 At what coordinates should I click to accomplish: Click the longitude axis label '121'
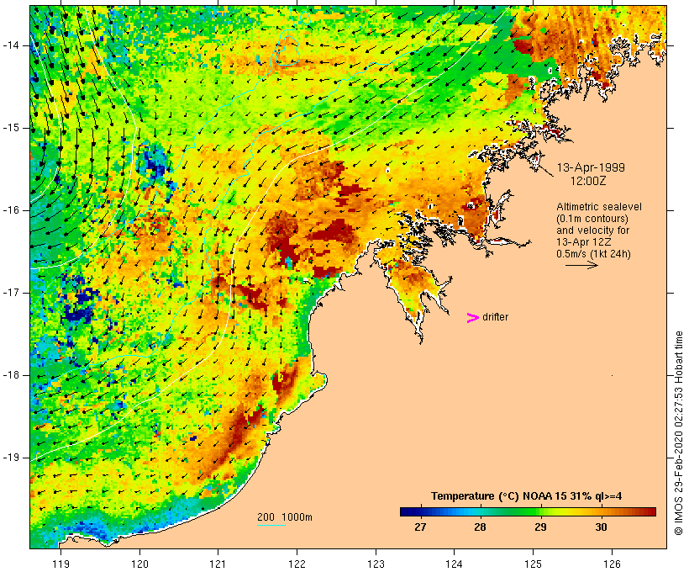[218, 564]
